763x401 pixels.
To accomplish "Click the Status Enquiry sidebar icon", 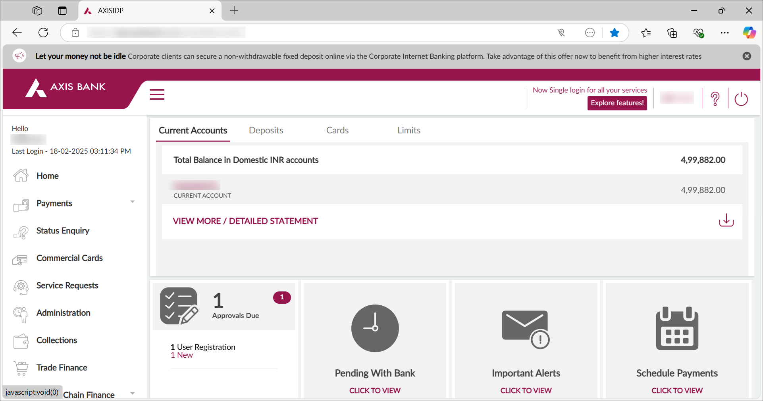I will point(21,232).
